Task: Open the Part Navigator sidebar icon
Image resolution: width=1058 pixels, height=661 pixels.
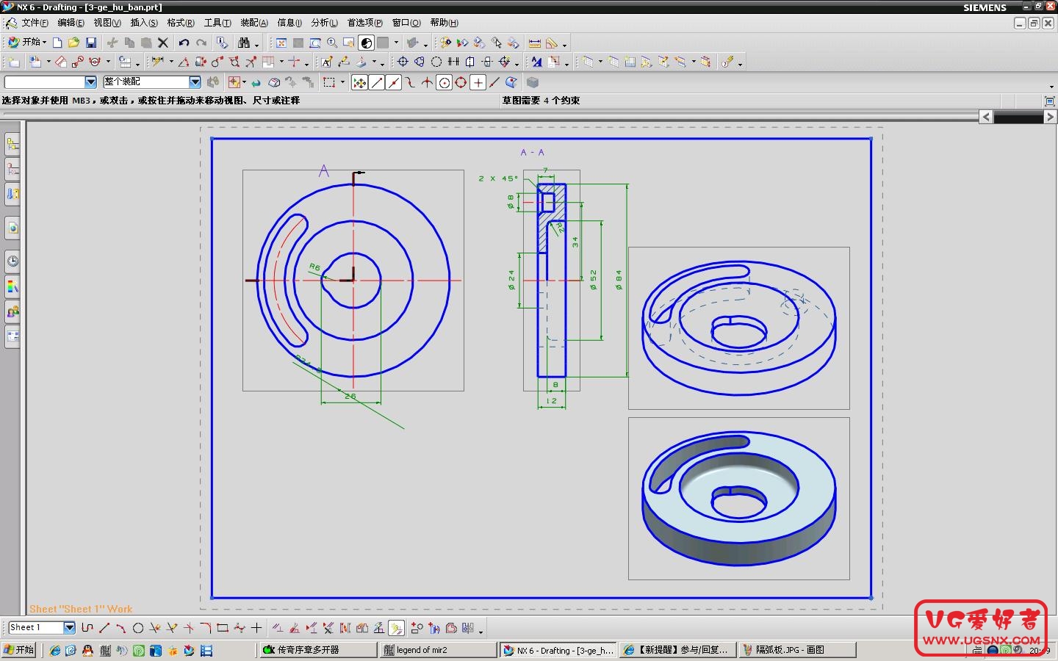Action: click(12, 170)
